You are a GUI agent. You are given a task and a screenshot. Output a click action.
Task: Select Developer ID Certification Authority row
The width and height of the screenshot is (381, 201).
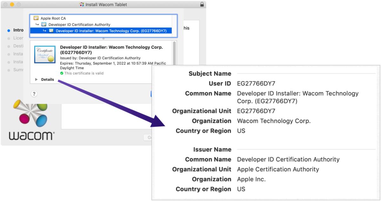101,24
